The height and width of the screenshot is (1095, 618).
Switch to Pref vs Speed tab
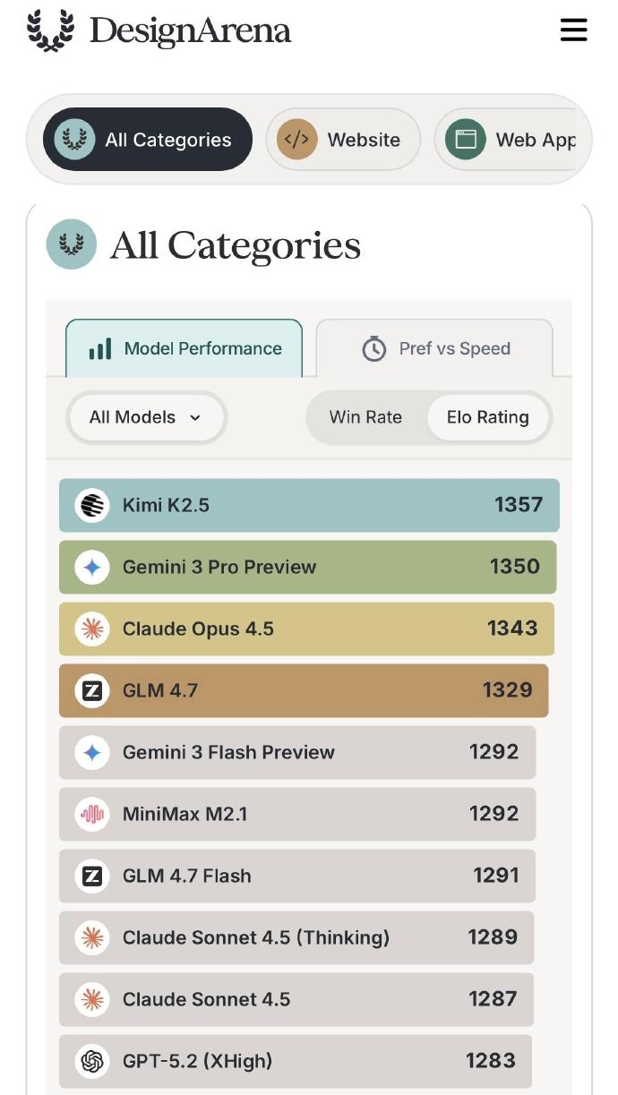[x=435, y=348]
